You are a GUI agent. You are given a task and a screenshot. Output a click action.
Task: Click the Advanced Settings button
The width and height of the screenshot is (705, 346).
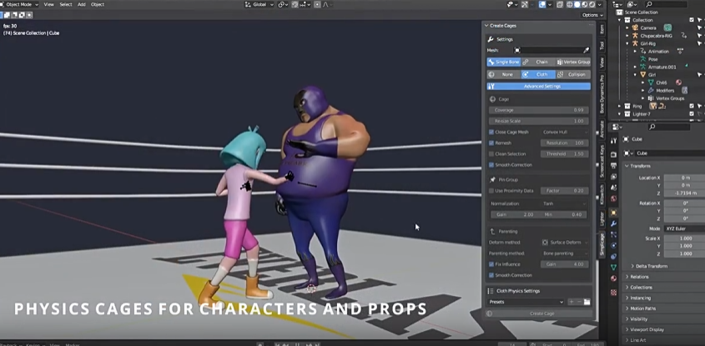point(541,86)
